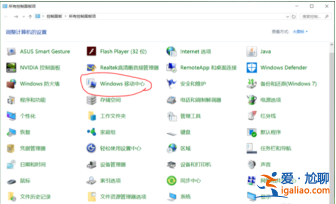
Task: Click the 个性化 monitor icon
Action: tap(11, 116)
